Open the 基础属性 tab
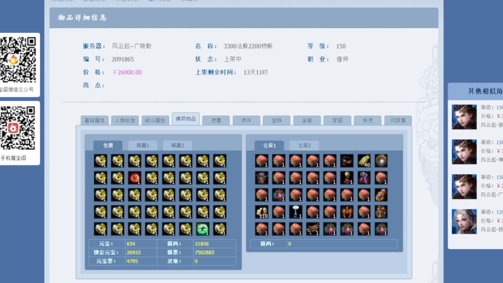Image resolution: width=503 pixels, height=283 pixels. [x=95, y=120]
